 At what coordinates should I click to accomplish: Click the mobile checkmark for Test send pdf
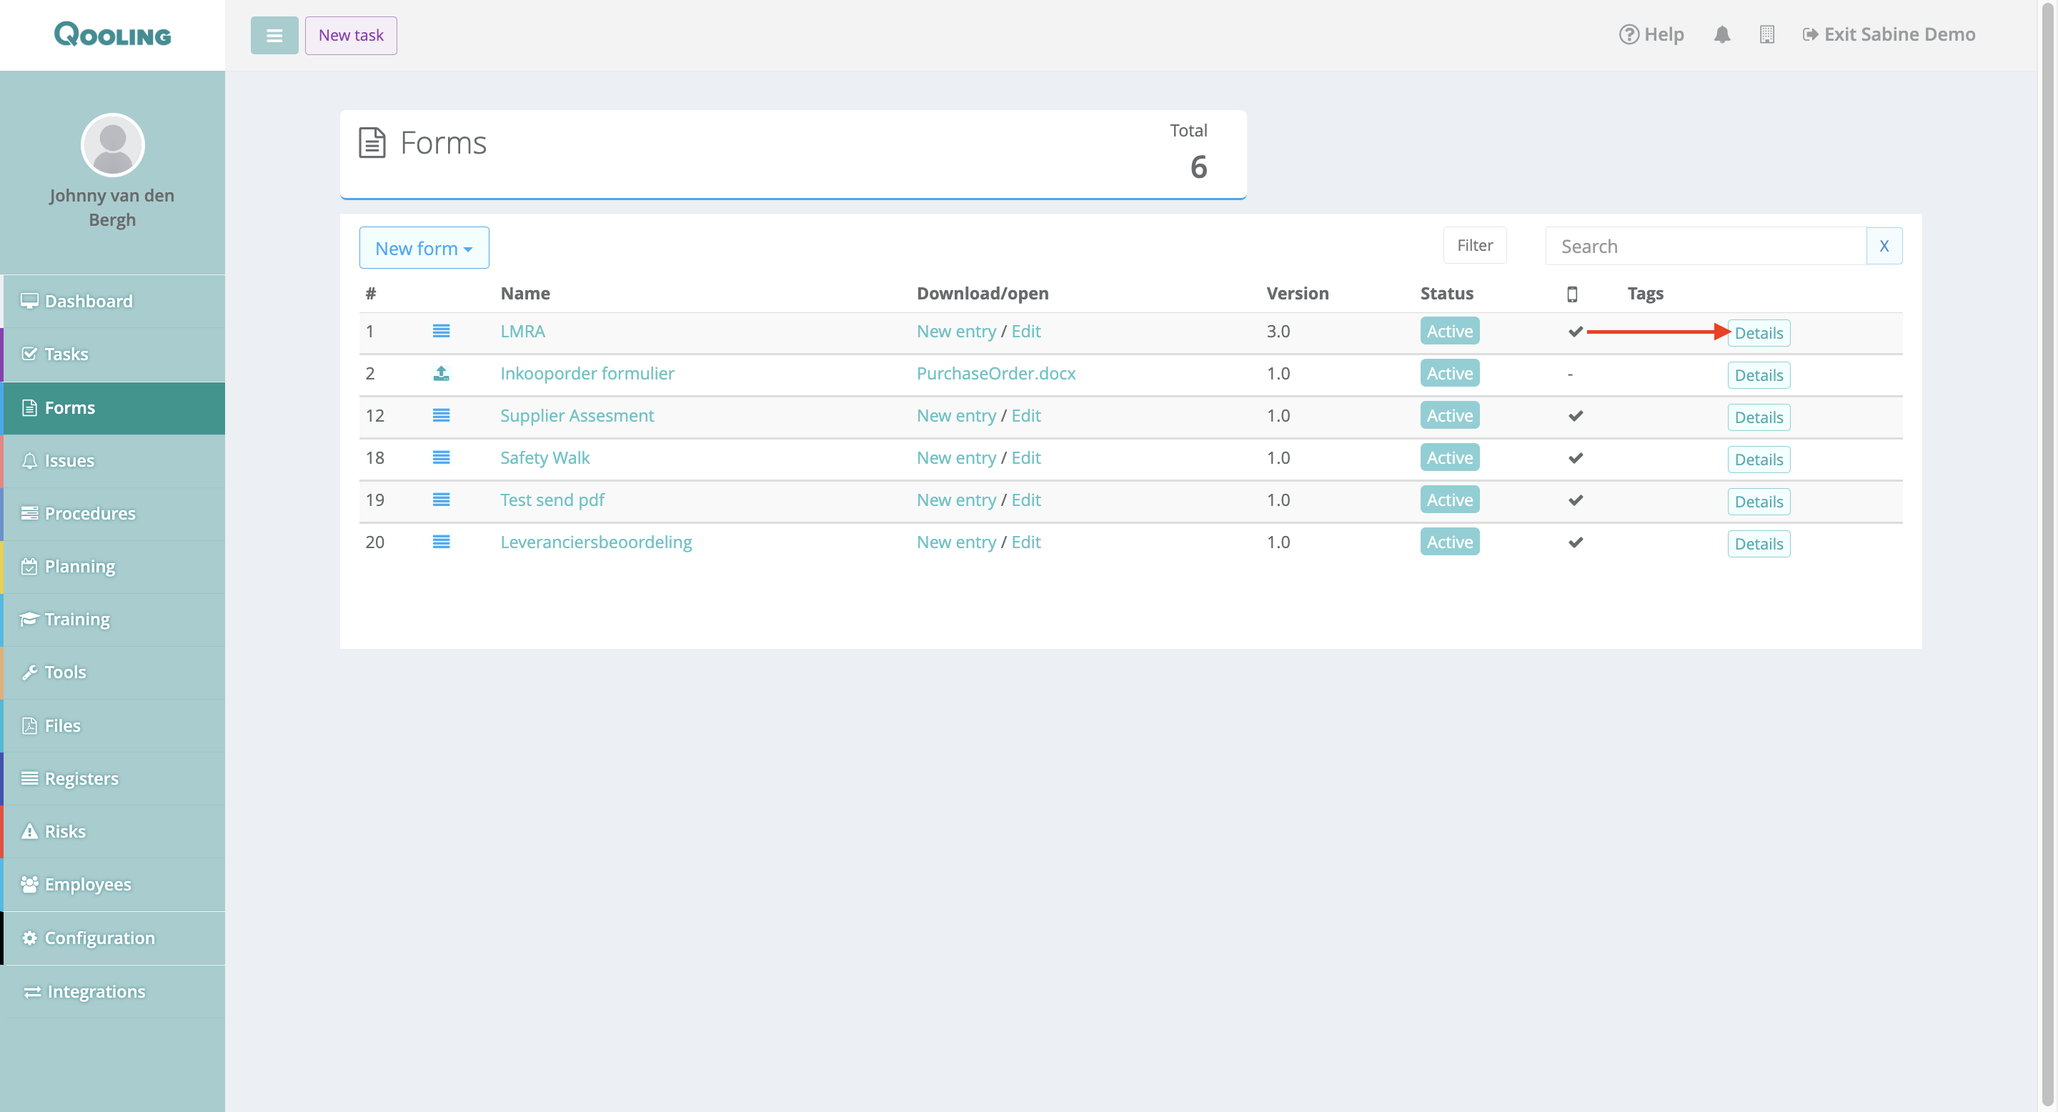1575,500
